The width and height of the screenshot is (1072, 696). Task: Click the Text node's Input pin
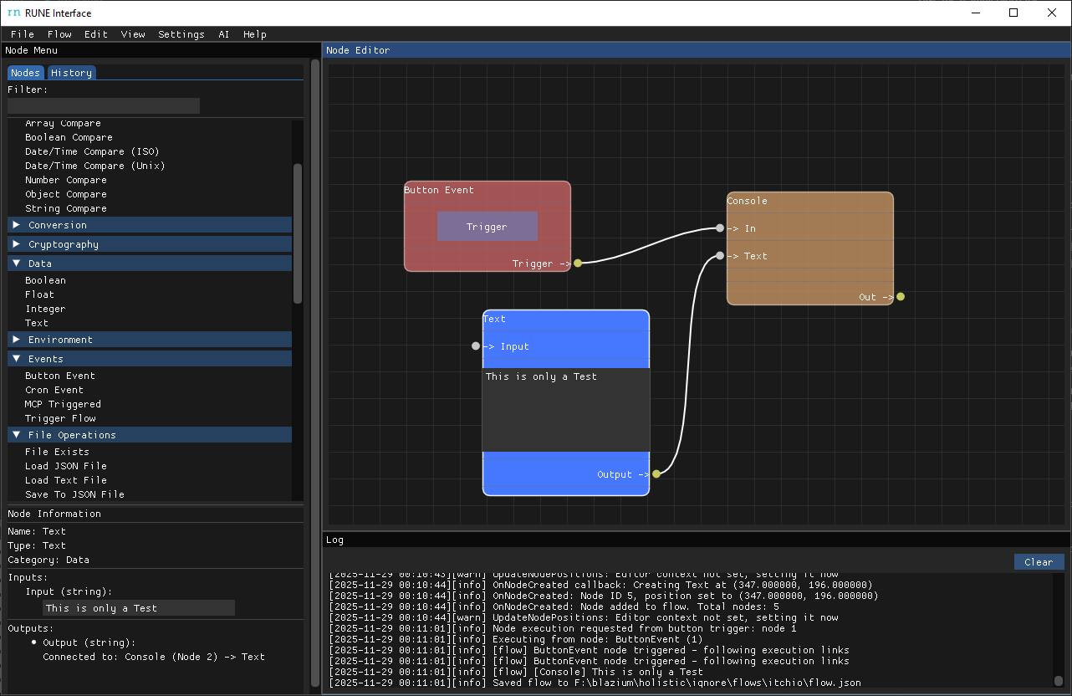(x=476, y=346)
